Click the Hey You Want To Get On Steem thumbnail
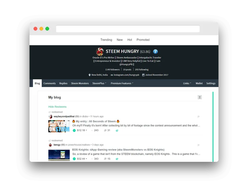The image size is (248, 184). 59,126
